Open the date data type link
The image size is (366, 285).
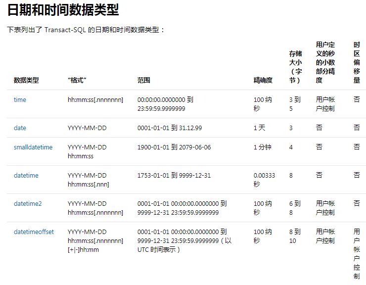[20, 128]
